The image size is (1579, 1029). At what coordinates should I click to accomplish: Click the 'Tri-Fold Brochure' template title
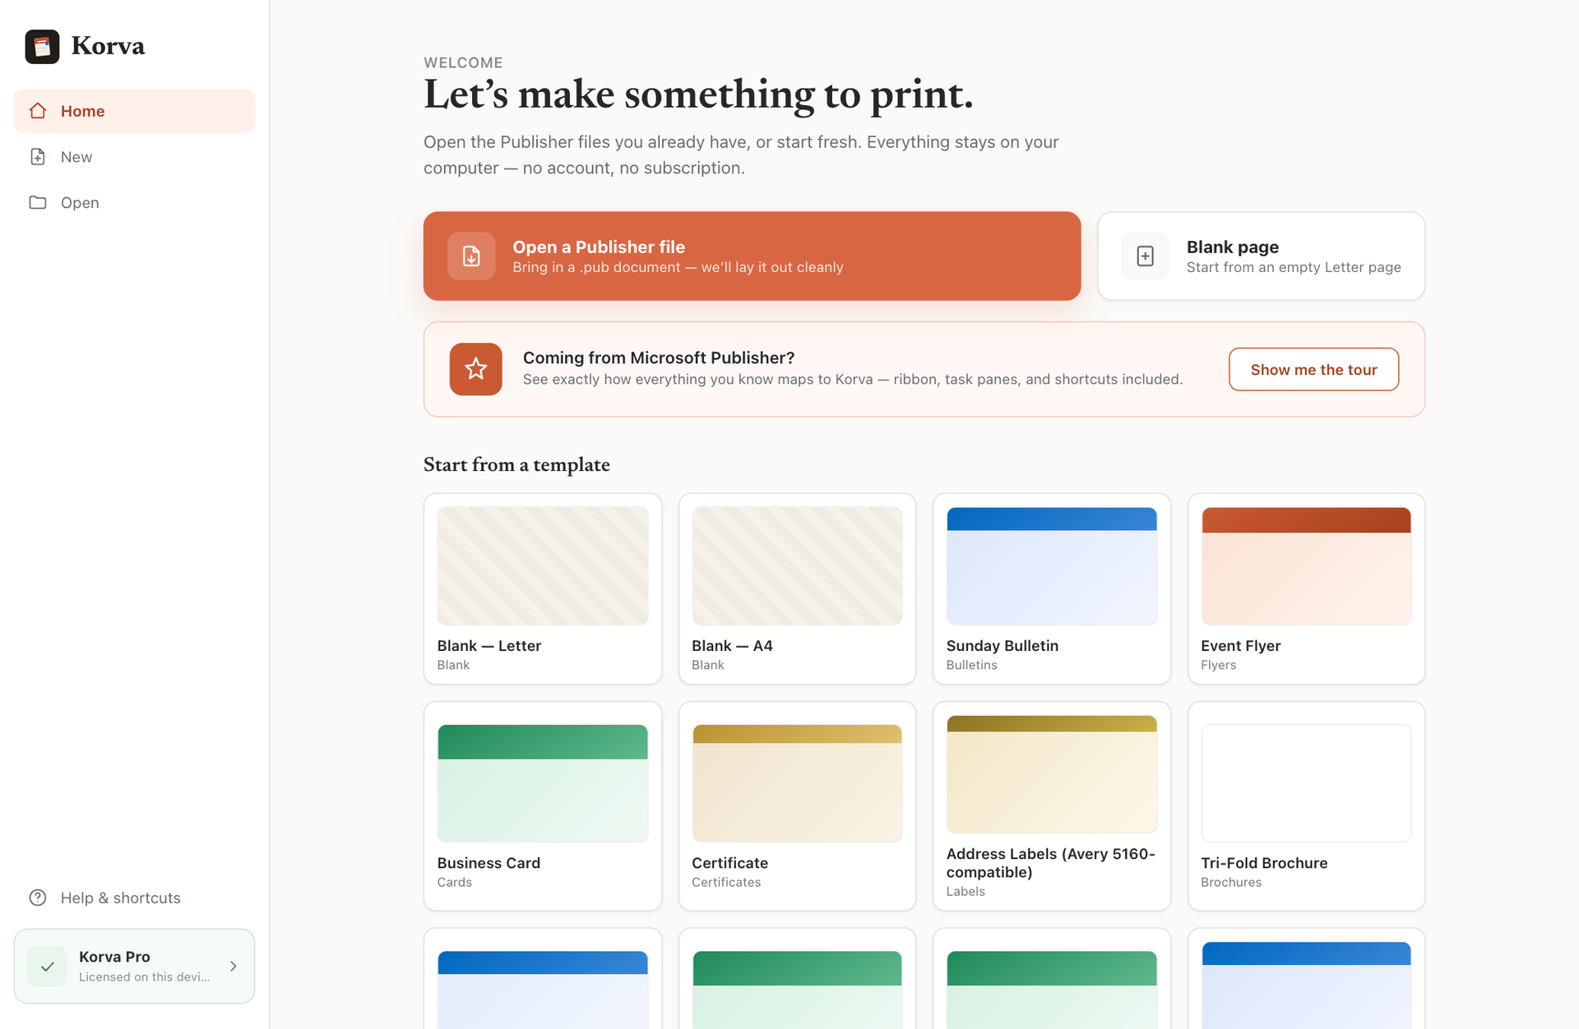point(1264,863)
